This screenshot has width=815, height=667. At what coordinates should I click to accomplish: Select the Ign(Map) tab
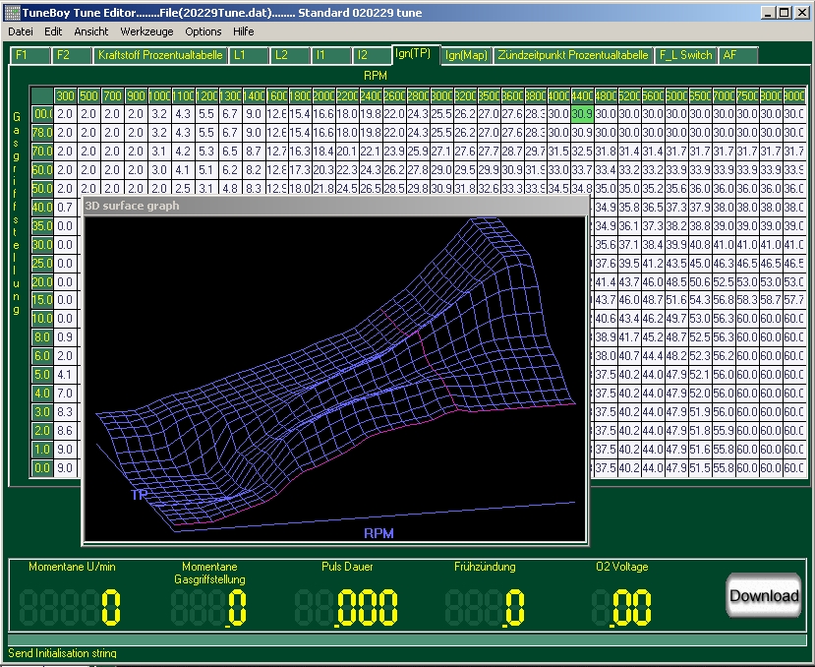pos(466,55)
